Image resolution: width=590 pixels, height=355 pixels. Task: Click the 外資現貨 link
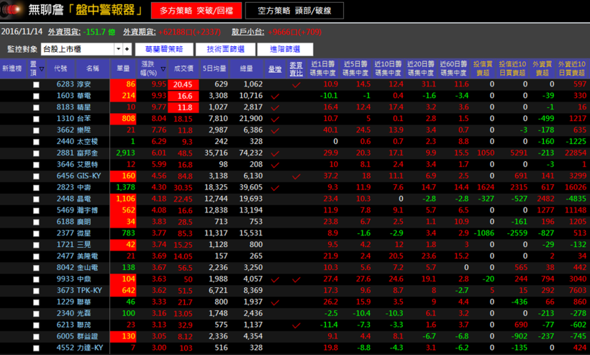tap(64, 32)
